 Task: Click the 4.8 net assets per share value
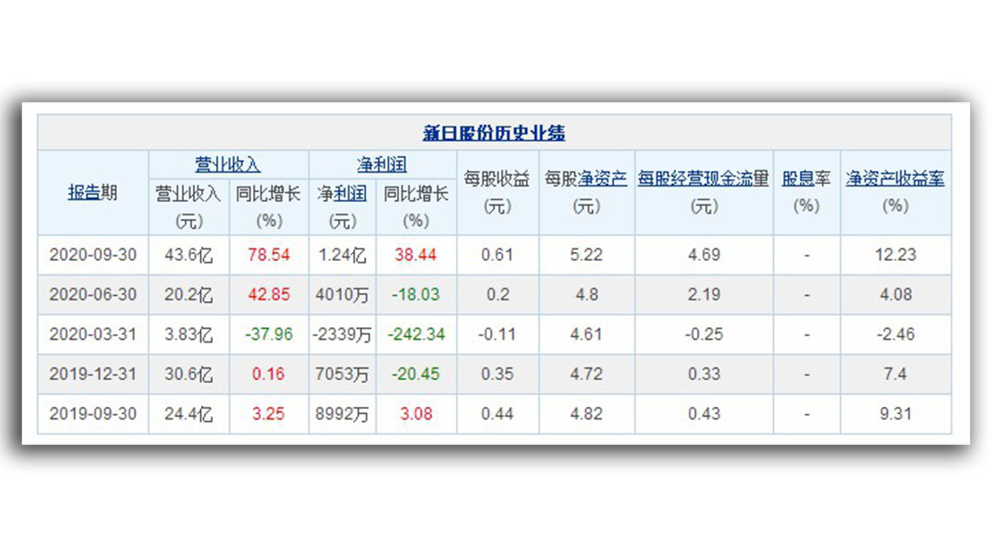click(587, 295)
